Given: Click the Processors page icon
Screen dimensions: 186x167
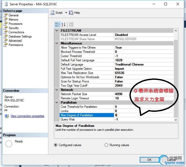Looking at the screenshot, I should pyautogui.click(x=5, y=24).
